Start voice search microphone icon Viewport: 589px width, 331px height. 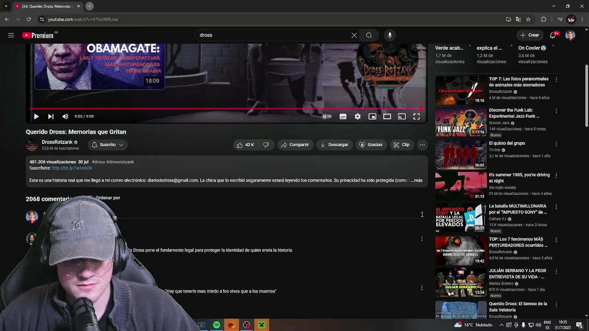(x=390, y=35)
